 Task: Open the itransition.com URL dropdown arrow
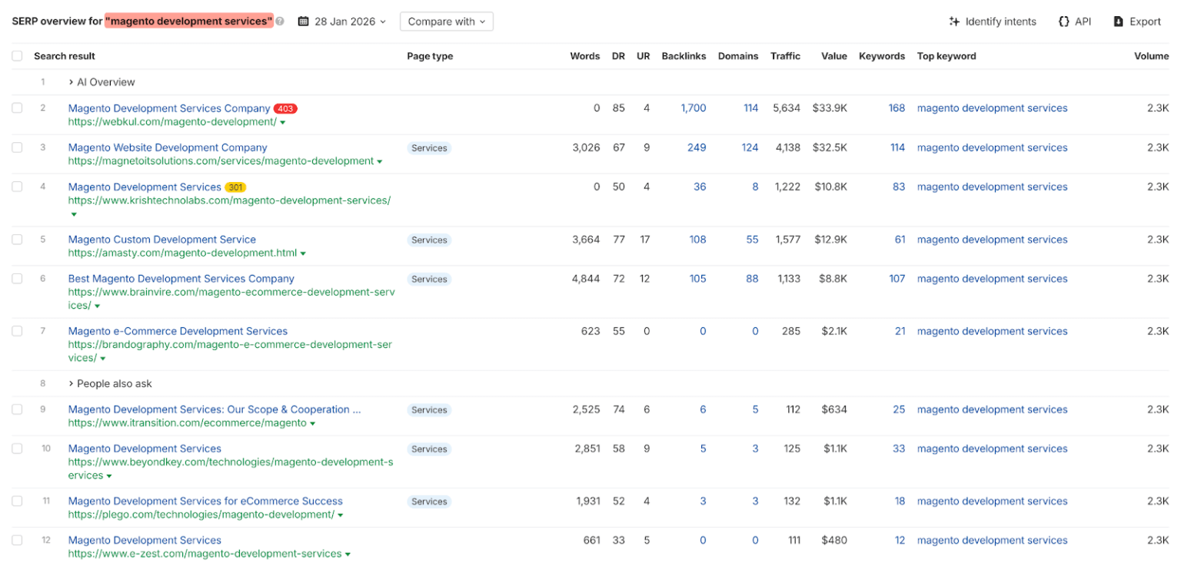312,424
